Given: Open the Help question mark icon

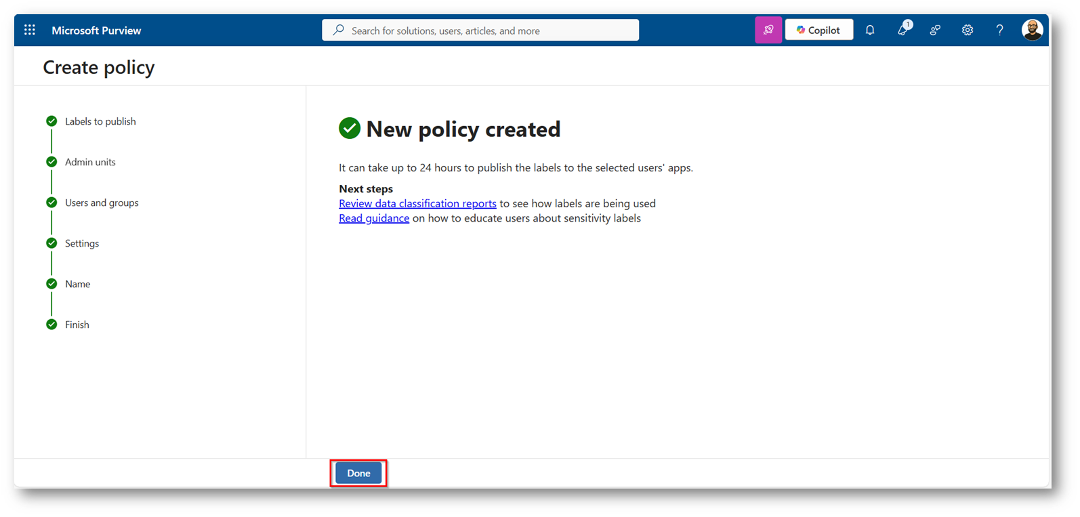Looking at the screenshot, I should point(999,30).
